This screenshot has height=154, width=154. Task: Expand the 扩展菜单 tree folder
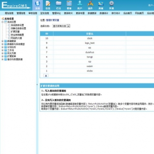tap(3, 56)
